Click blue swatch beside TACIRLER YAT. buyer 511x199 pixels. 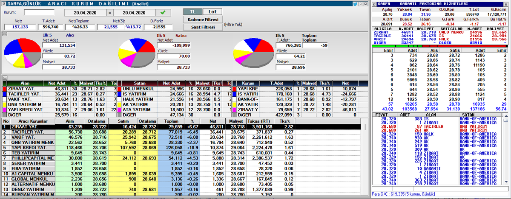(x=4, y=94)
